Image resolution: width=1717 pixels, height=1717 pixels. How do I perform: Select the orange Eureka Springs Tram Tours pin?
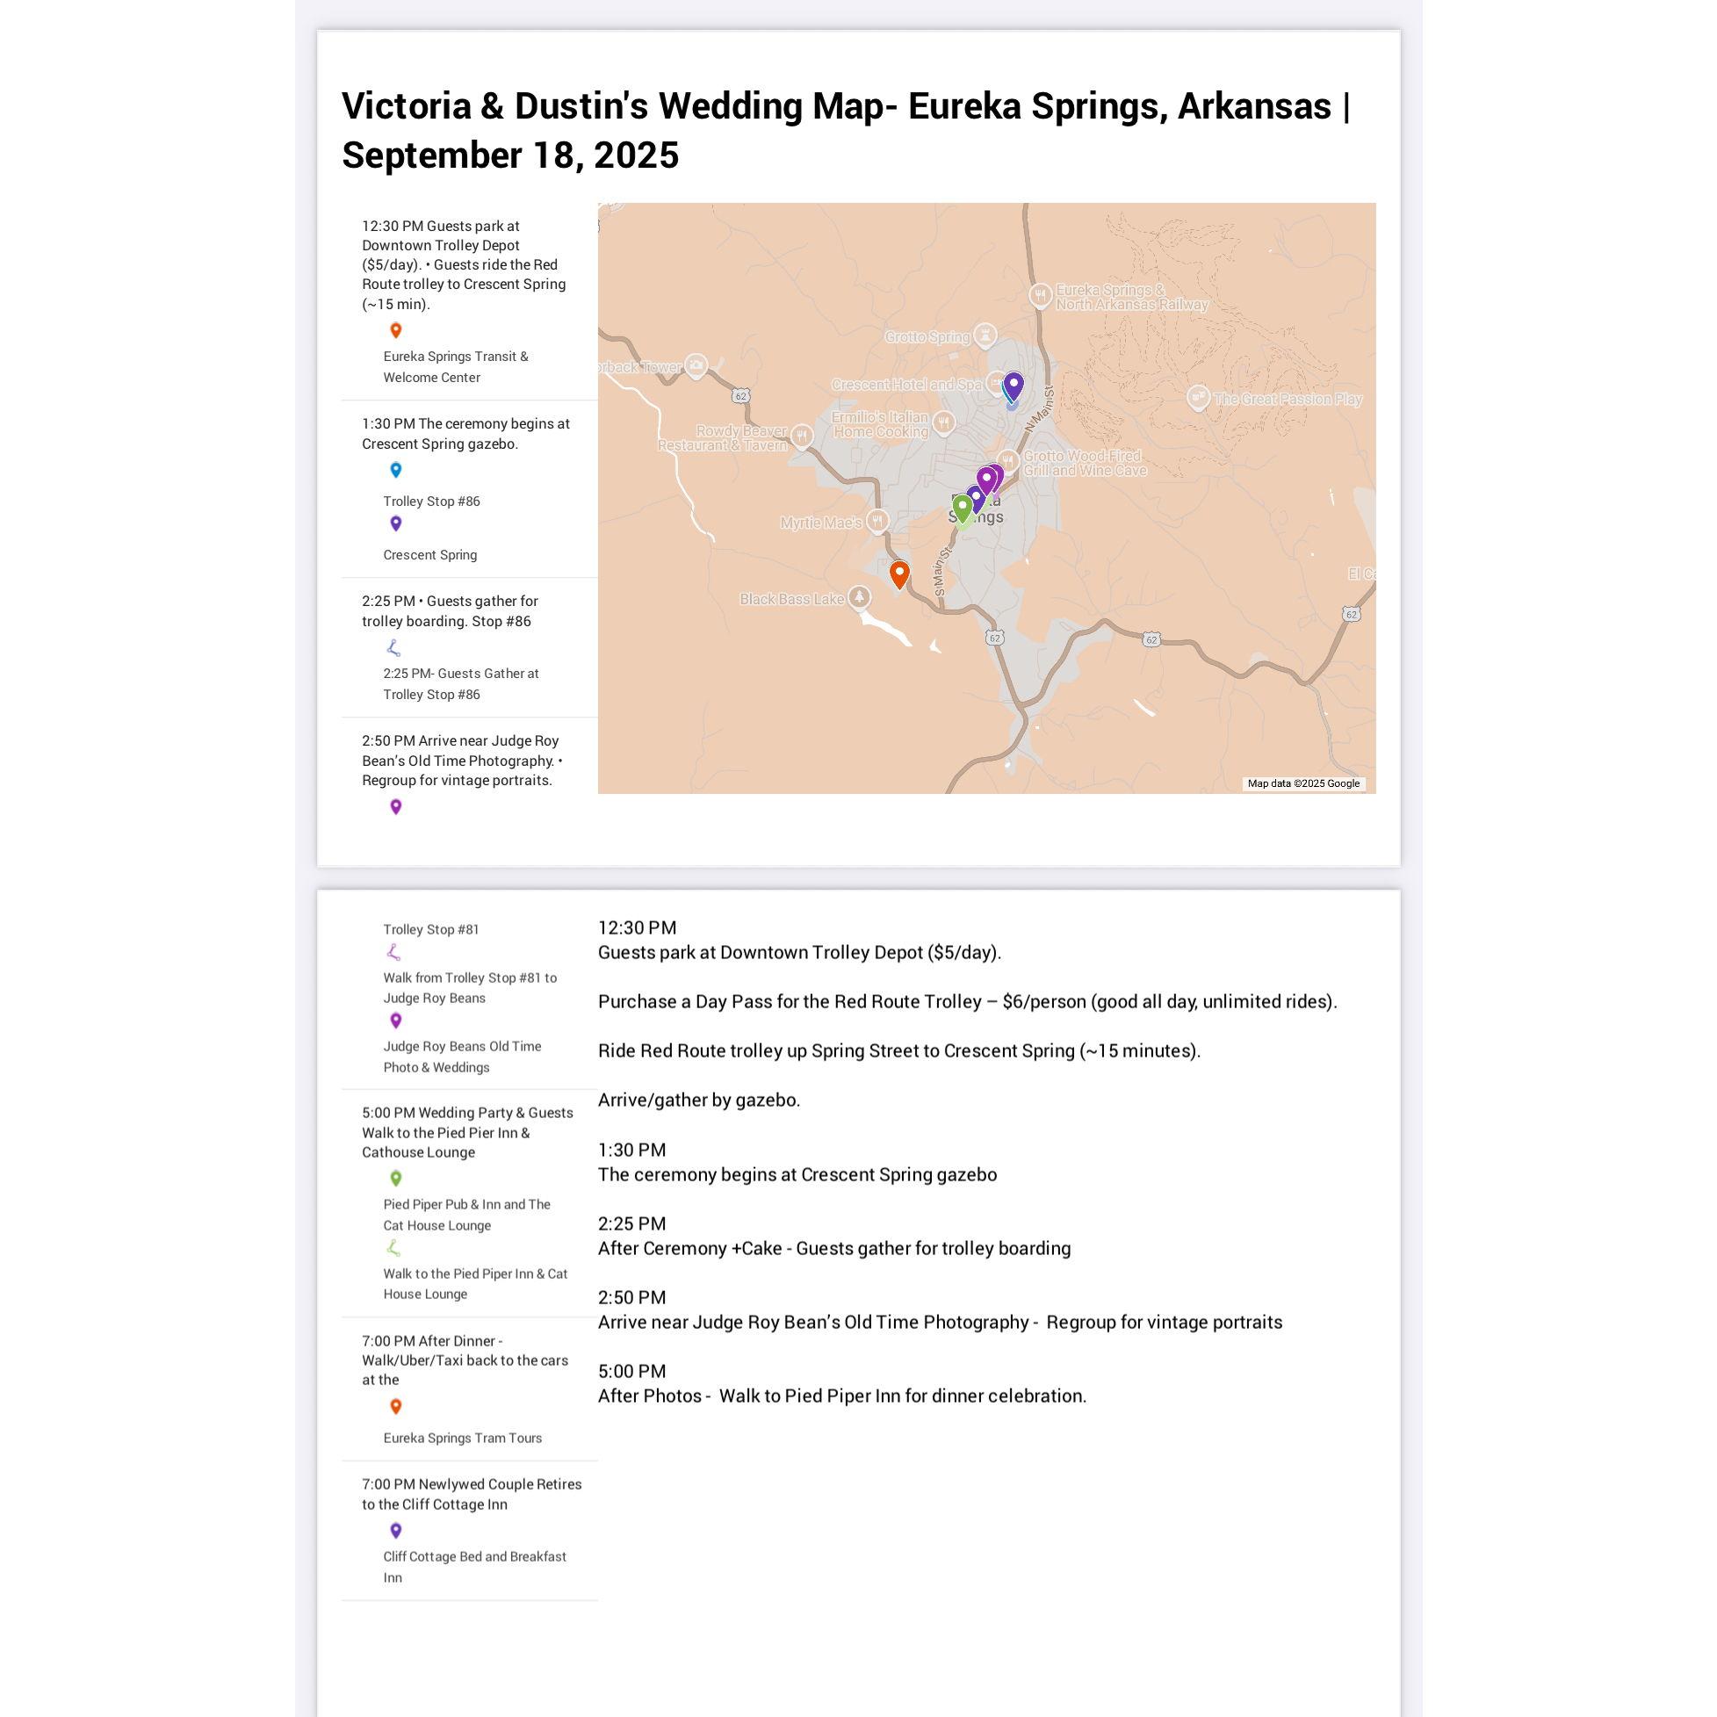[x=396, y=1407]
